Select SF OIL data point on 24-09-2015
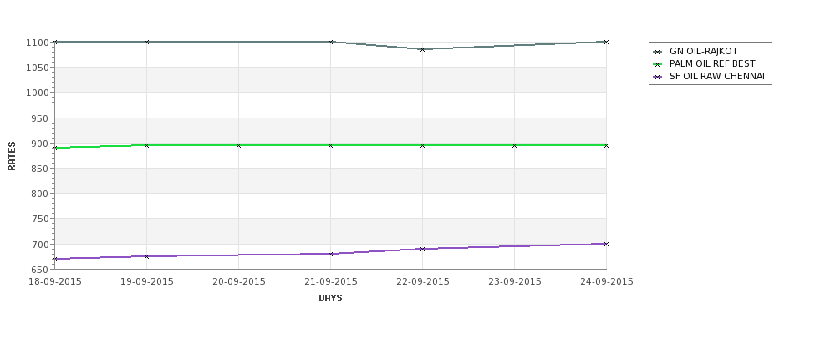The width and height of the screenshot is (815, 358). pyautogui.click(x=606, y=244)
